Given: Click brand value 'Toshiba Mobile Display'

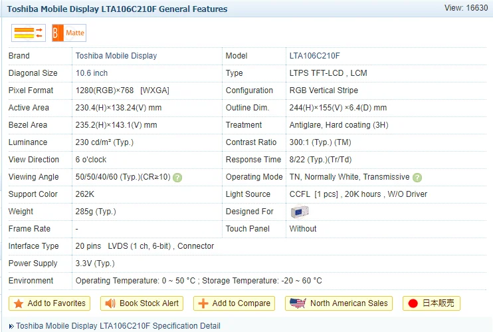Looking at the screenshot, I should (116, 56).
